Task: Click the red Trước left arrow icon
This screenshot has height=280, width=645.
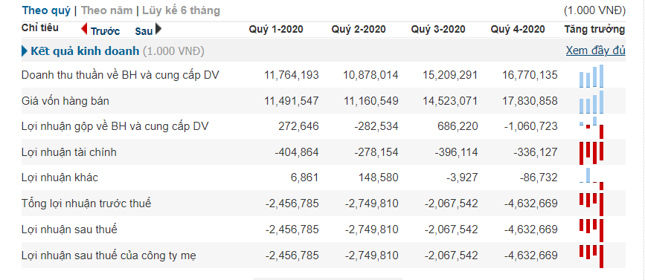Action: 84,29
